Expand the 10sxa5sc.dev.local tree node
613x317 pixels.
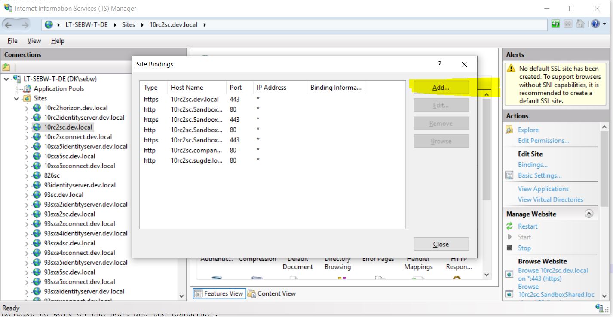click(x=27, y=156)
